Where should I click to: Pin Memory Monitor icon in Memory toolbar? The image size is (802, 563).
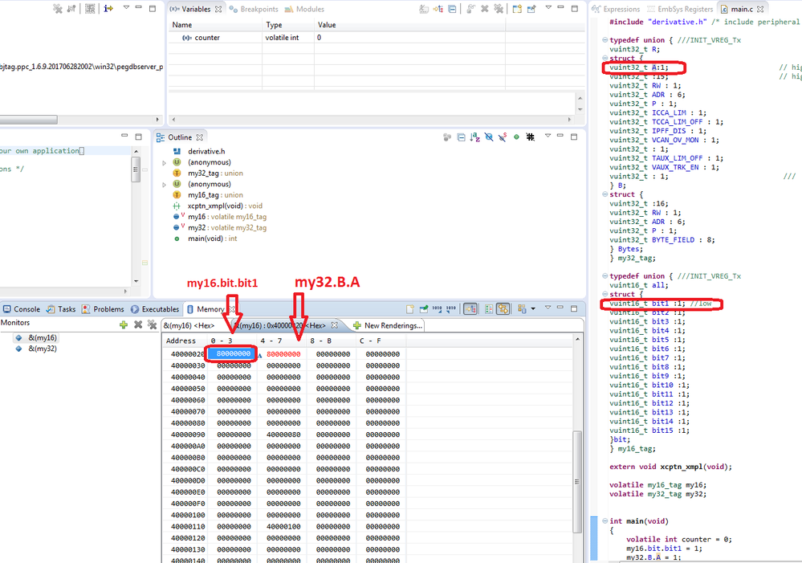tap(424, 308)
